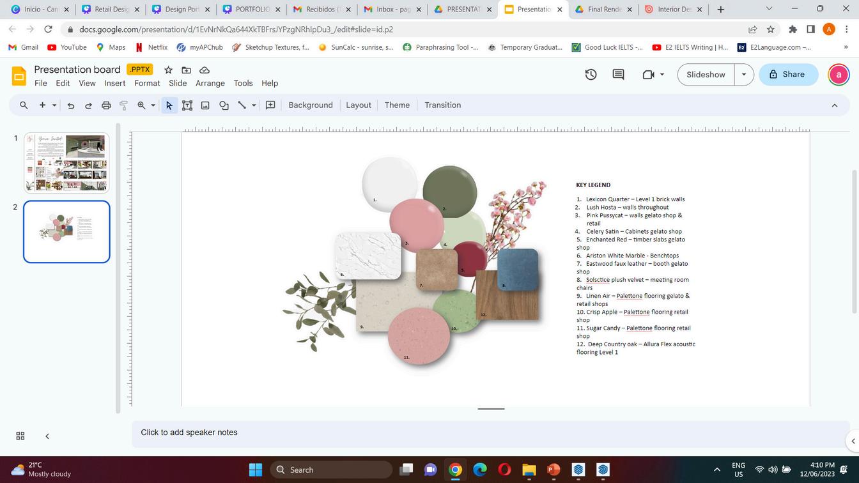Image resolution: width=859 pixels, height=483 pixels.
Task: Switch to the Final Render browser tab
Action: click(x=603, y=10)
